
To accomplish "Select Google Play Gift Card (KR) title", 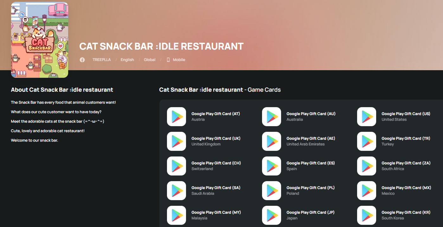I will (x=406, y=212).
